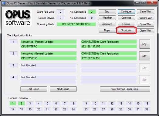Click overview indicator 24
The height and width of the screenshot is (116, 159).
[x=73, y=109]
